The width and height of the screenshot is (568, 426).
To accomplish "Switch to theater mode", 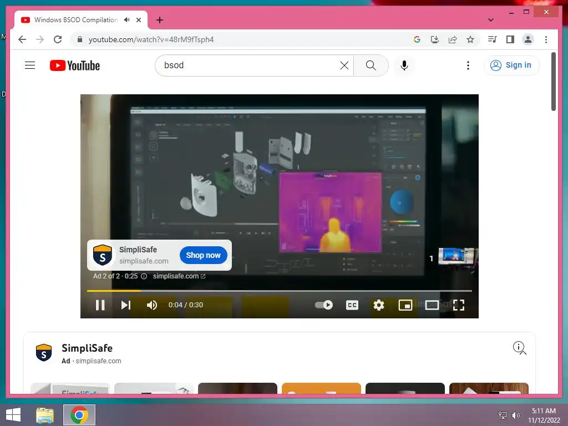I will click(432, 305).
